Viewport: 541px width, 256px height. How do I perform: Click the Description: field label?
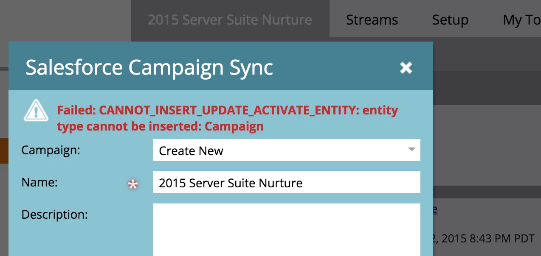point(54,214)
